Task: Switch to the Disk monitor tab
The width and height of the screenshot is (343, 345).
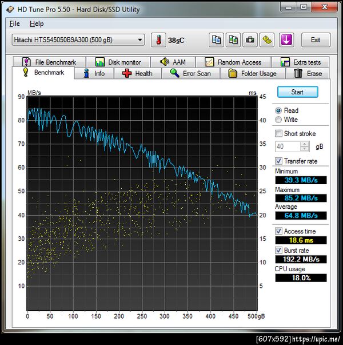Action: tap(118, 62)
